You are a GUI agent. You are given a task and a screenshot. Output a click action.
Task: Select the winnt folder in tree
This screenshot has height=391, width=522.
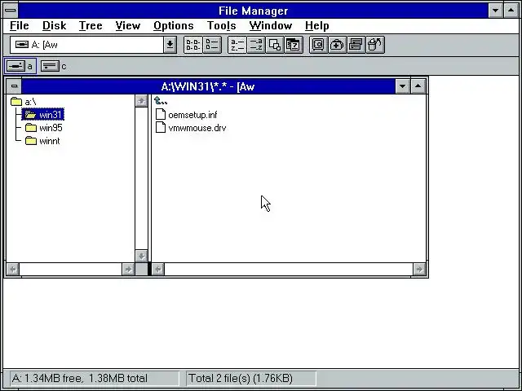click(x=42, y=141)
